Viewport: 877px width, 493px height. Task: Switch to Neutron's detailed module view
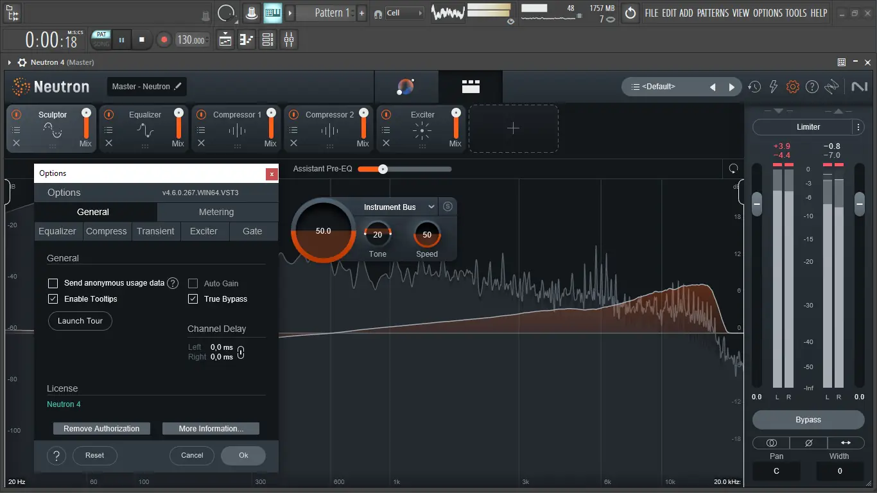(471, 87)
